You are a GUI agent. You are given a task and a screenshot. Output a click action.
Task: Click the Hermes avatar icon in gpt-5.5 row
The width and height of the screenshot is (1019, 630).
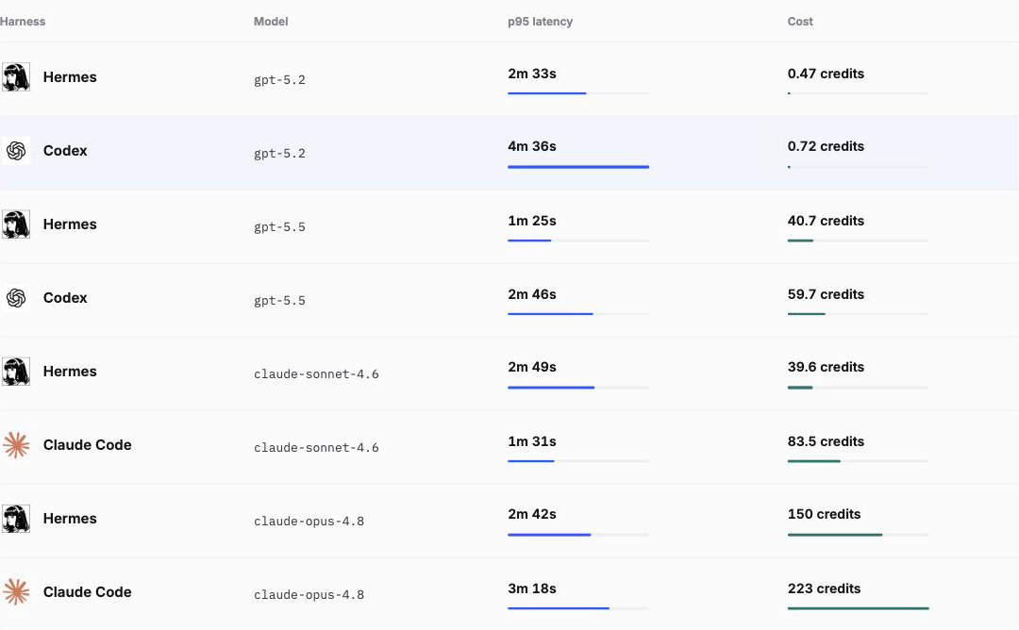click(x=16, y=224)
